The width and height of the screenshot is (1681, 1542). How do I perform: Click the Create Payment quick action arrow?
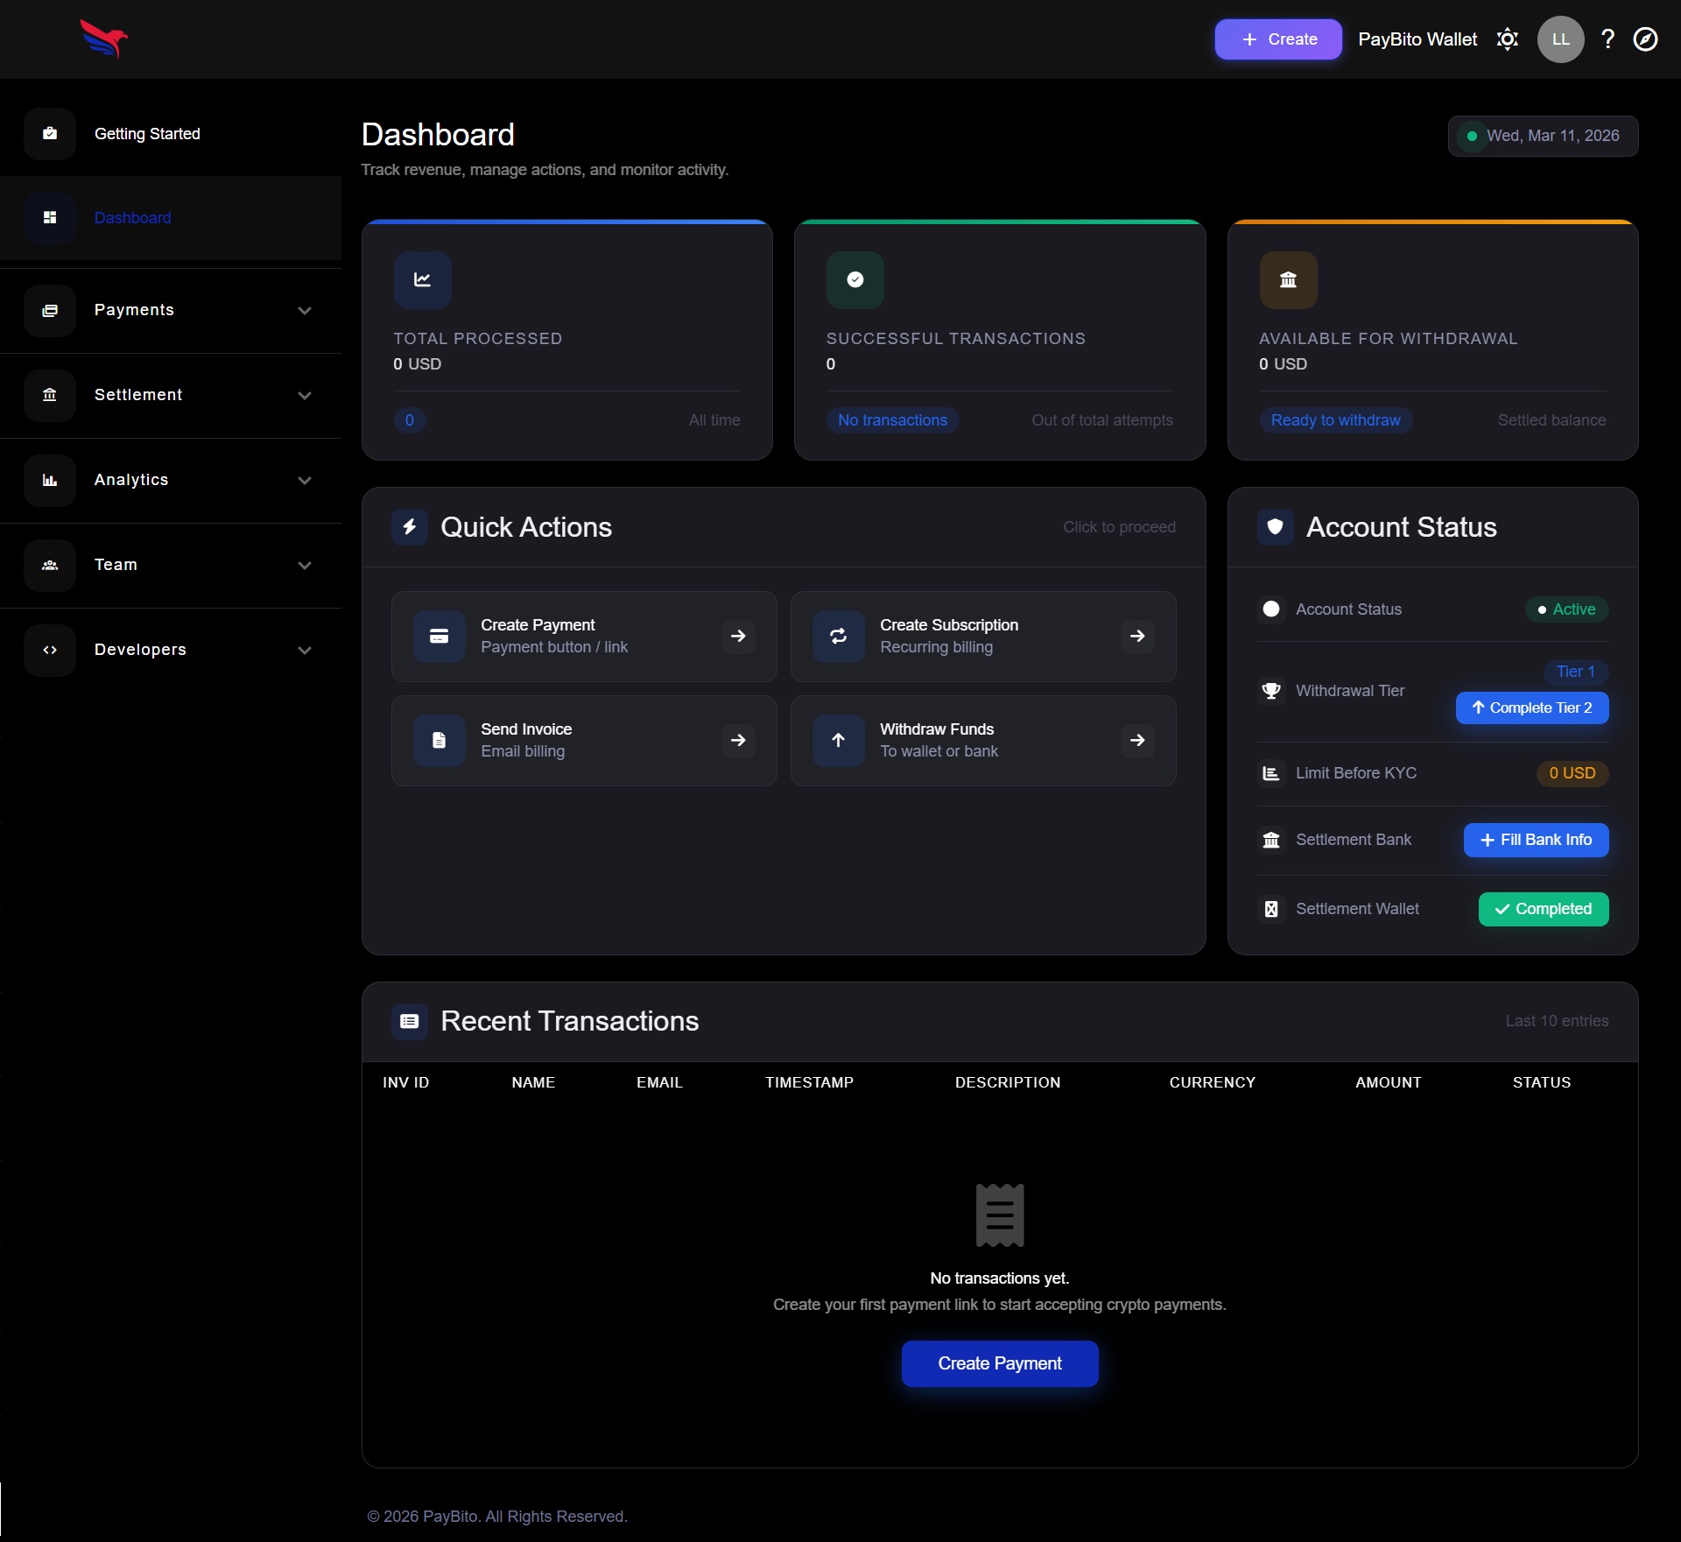[738, 637]
